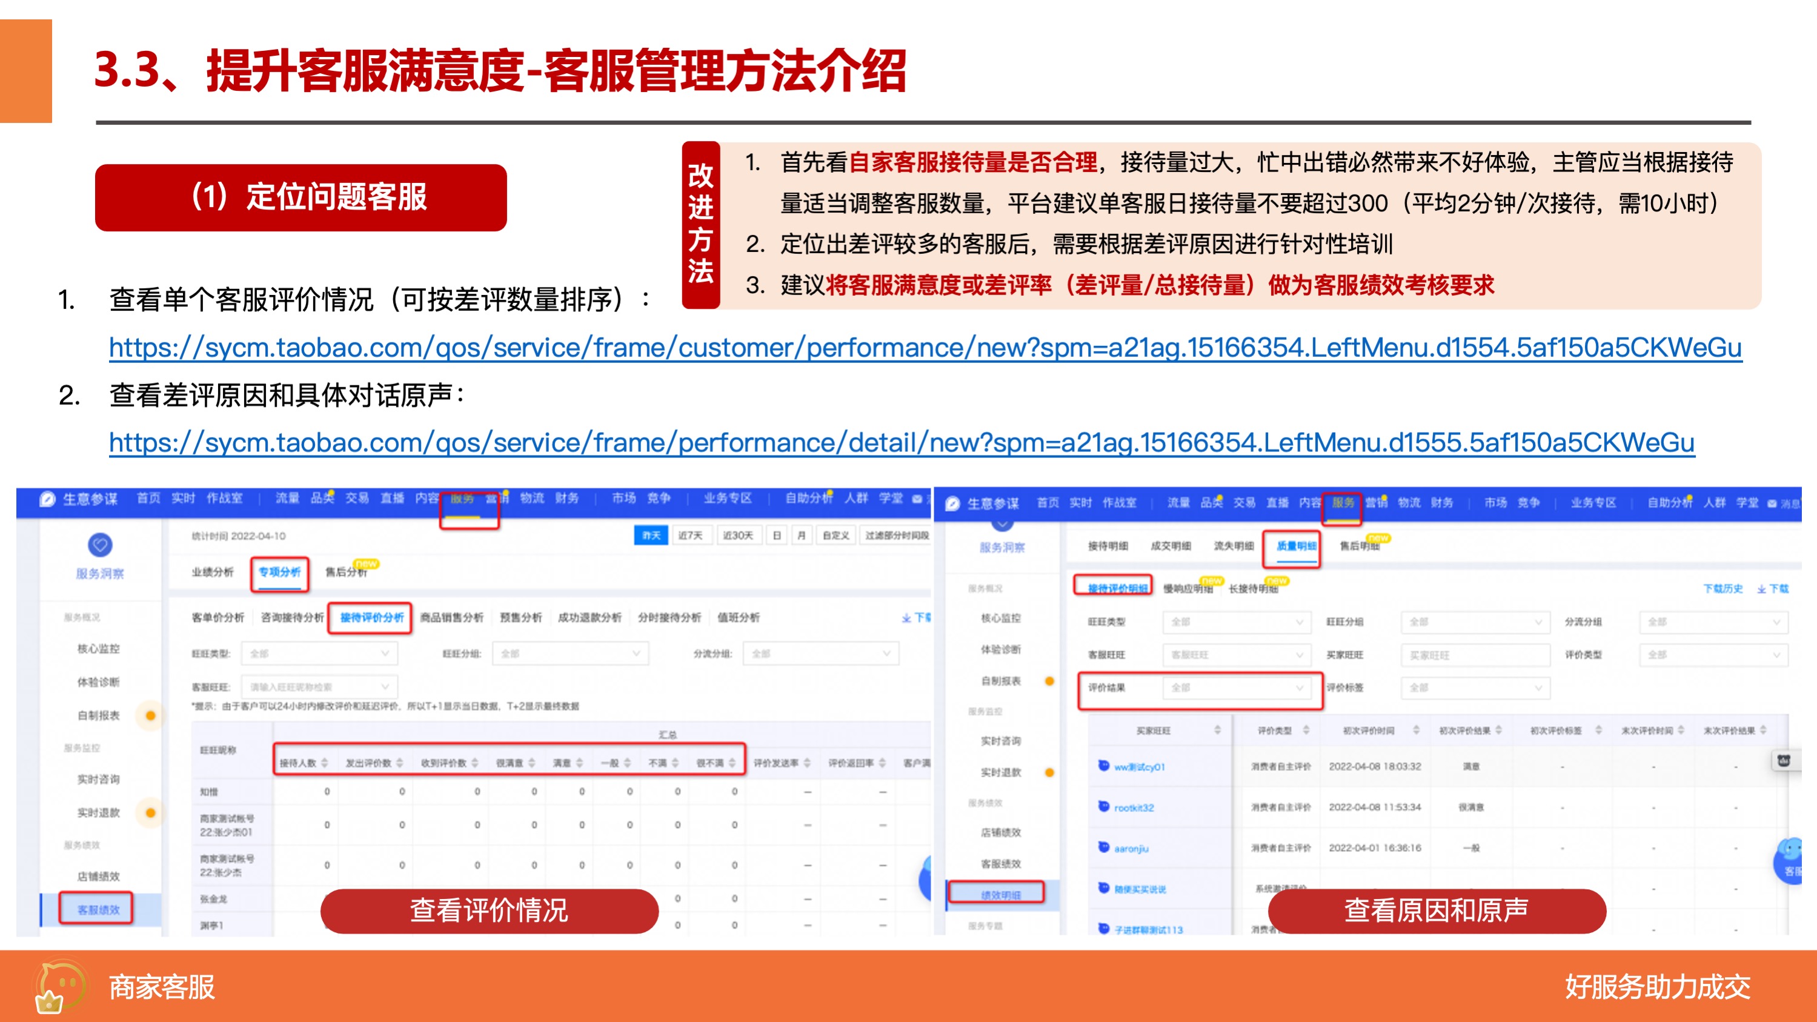Click the 下载历史 link

click(1722, 589)
